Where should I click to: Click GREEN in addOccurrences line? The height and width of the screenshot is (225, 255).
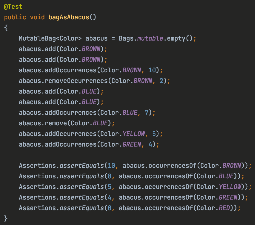point(132,144)
